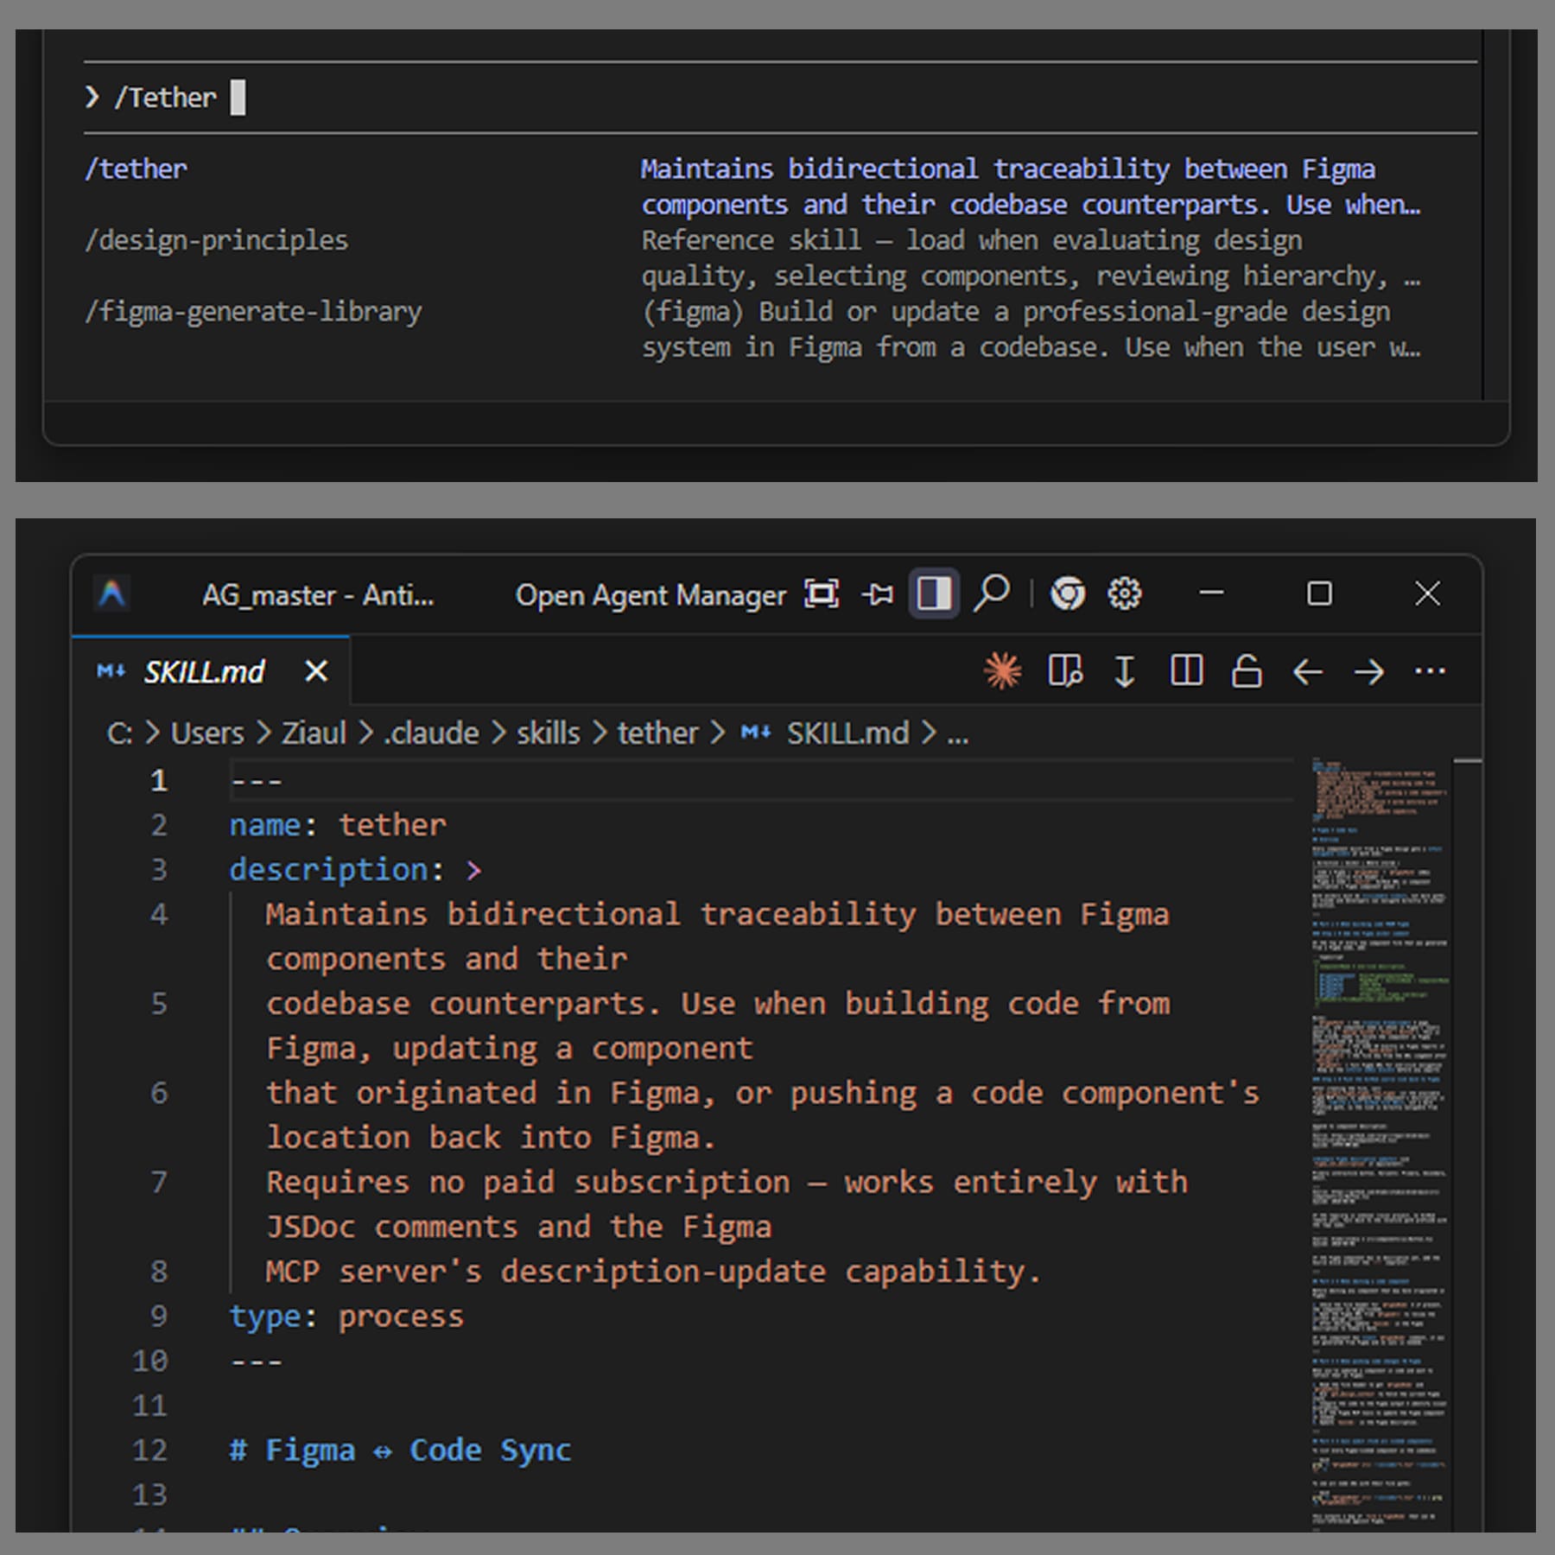The width and height of the screenshot is (1555, 1555).
Task: Go back with left arrow icon
Action: coord(1308,671)
